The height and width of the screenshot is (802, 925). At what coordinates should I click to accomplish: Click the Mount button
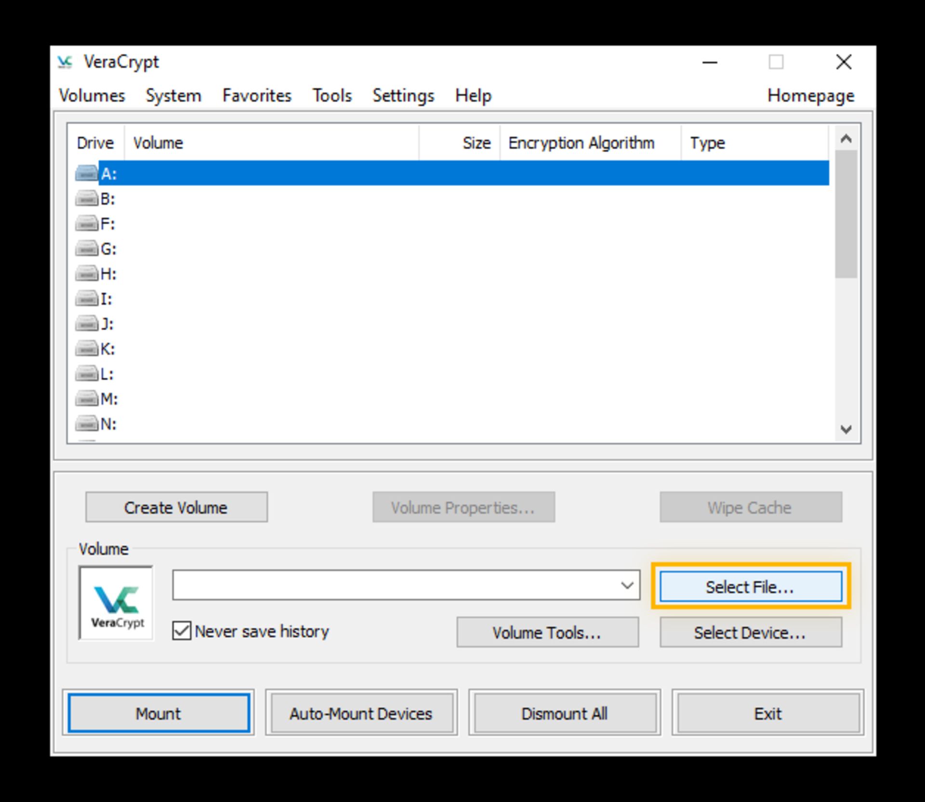coord(159,713)
